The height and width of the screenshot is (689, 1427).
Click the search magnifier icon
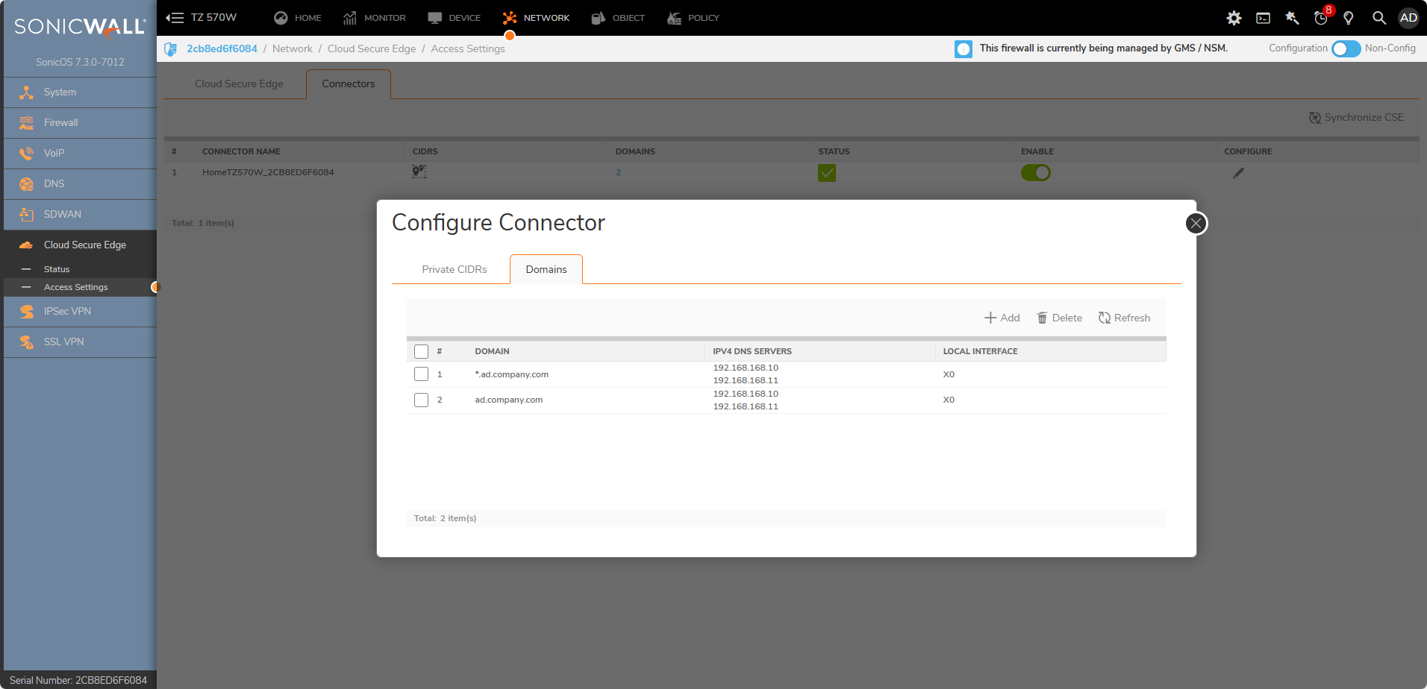click(x=1378, y=18)
